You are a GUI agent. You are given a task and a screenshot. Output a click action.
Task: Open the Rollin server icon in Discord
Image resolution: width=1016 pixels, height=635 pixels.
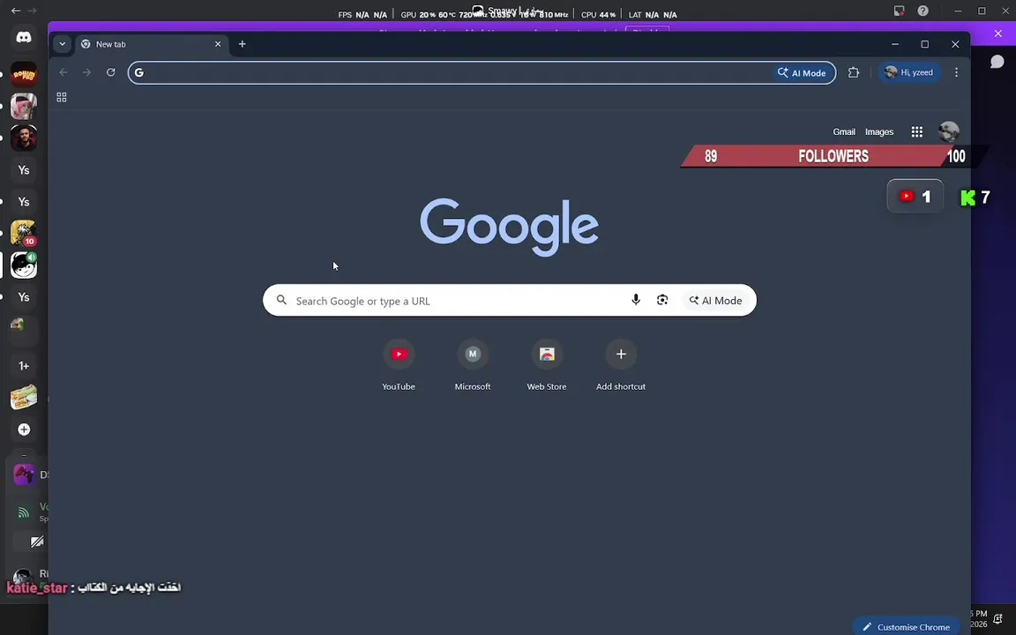pyautogui.click(x=24, y=75)
